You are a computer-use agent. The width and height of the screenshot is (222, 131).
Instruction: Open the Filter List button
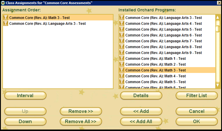(x=197, y=96)
